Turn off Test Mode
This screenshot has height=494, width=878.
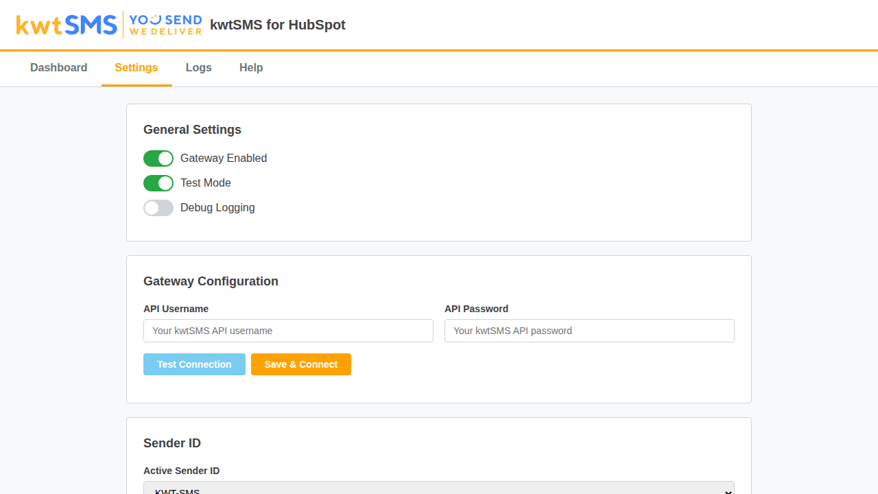coord(158,183)
